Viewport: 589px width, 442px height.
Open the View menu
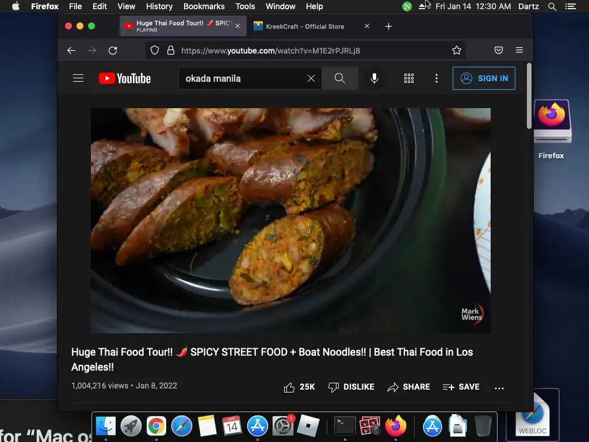(x=126, y=6)
